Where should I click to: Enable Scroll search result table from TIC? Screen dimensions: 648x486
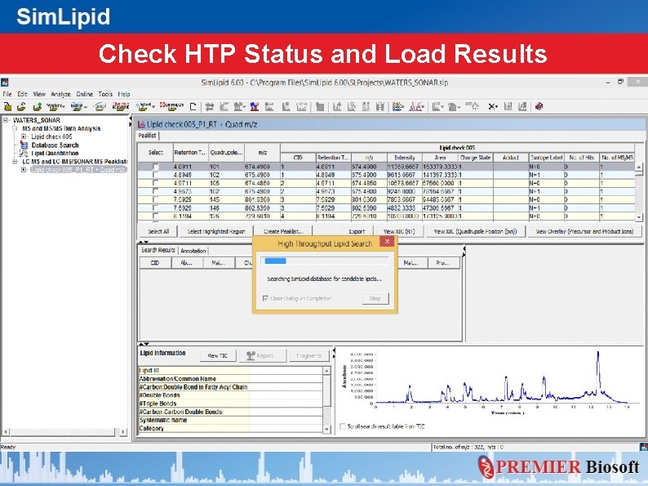click(343, 426)
